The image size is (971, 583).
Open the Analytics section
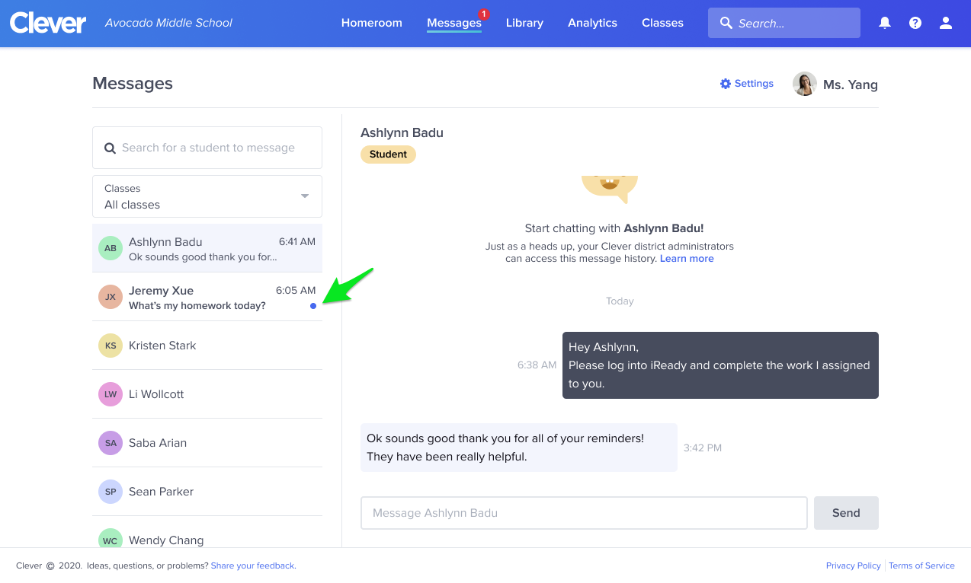pos(592,23)
